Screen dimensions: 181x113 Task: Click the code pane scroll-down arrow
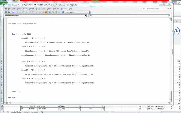coord(170,101)
